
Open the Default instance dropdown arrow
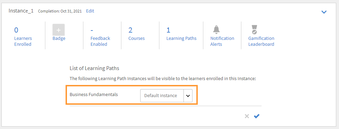tap(188, 96)
